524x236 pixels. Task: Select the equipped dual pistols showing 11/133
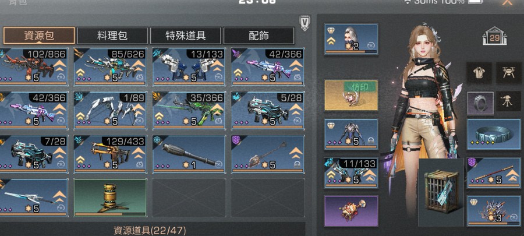[351, 172]
